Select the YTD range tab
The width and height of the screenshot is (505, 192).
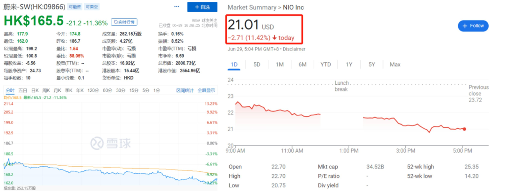click(325, 65)
